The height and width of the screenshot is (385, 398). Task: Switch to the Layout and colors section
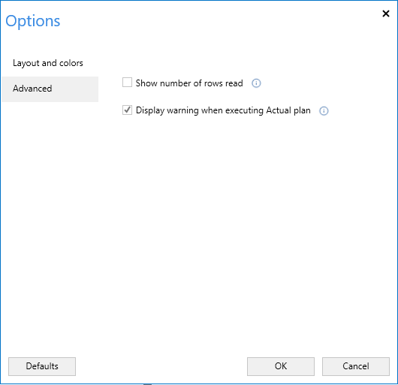click(x=48, y=63)
